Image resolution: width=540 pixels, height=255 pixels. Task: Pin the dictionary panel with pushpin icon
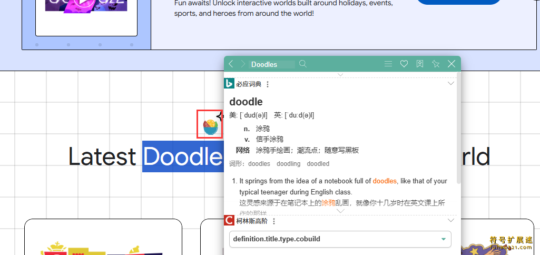point(436,64)
